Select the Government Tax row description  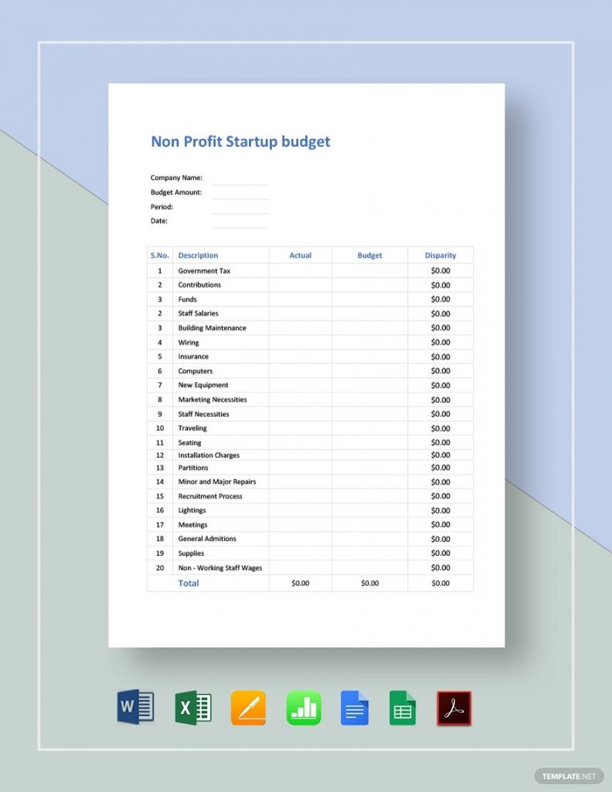pyautogui.click(x=204, y=271)
